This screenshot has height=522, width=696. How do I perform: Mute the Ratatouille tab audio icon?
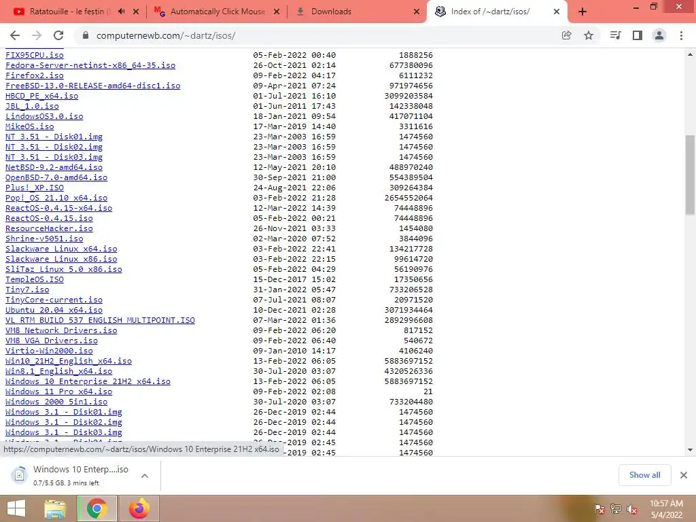(121, 12)
